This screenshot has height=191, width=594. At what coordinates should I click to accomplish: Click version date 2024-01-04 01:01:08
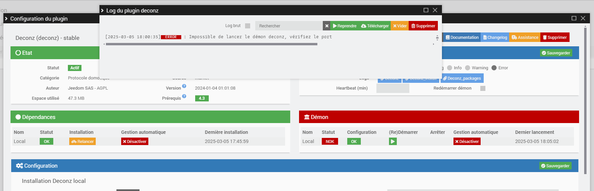pyautogui.click(x=215, y=88)
